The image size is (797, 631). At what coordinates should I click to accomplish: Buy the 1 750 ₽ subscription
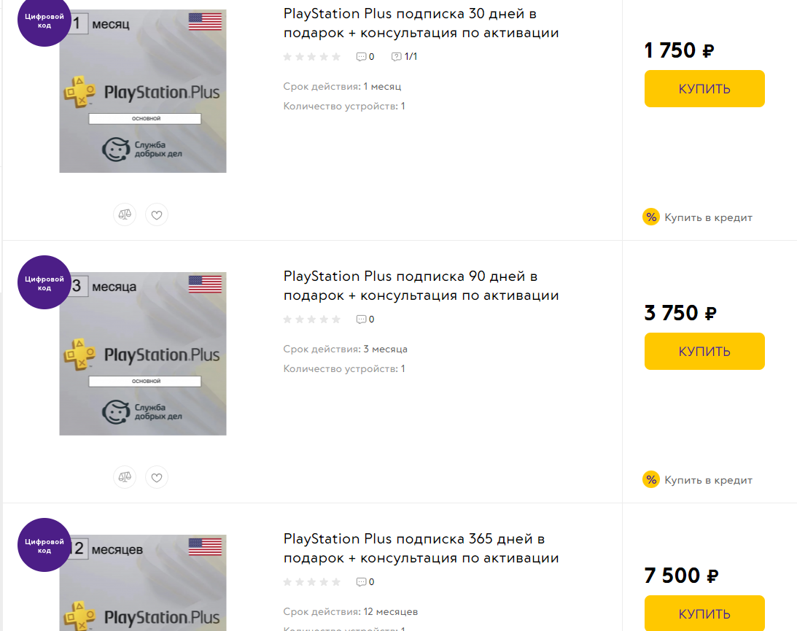point(704,89)
